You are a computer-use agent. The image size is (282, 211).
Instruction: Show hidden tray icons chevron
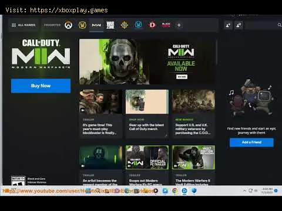tap(245, 190)
